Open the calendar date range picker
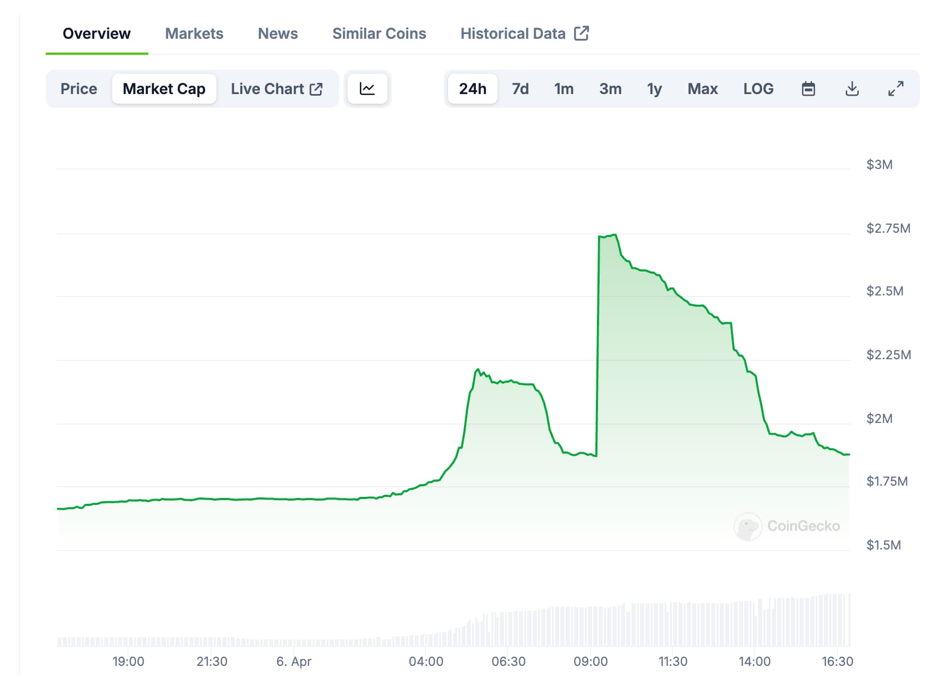Image resolution: width=926 pixels, height=676 pixels. coord(808,89)
